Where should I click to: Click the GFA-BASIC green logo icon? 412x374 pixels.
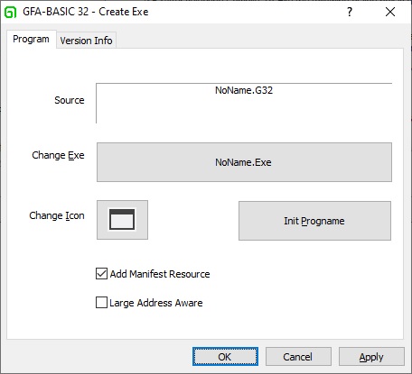tap(11, 13)
